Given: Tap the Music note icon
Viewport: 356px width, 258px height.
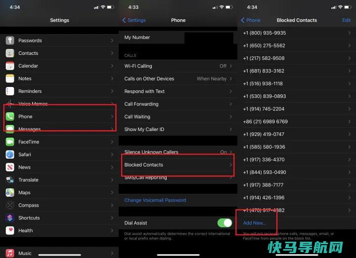Looking at the screenshot, I should pos(10,253).
